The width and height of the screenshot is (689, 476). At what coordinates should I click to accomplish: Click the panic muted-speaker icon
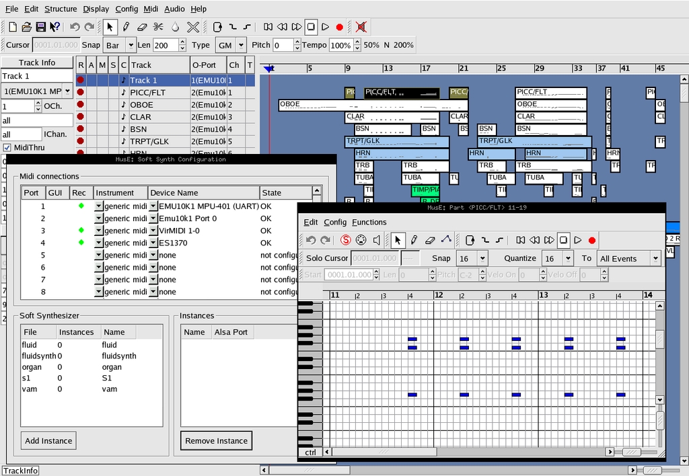pos(361,27)
